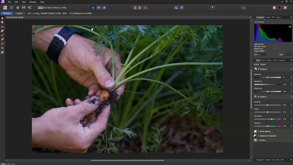Select the Red Eye Removal tool
The height and width of the screenshot is (165, 293).
coord(2,27)
